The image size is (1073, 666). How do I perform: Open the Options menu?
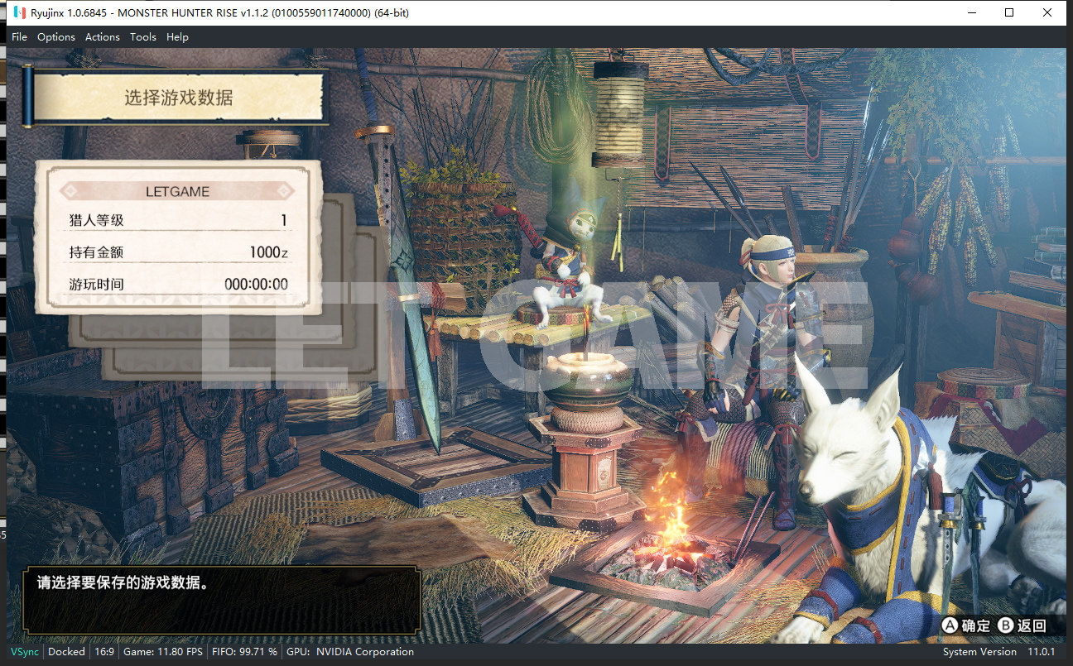click(x=56, y=37)
